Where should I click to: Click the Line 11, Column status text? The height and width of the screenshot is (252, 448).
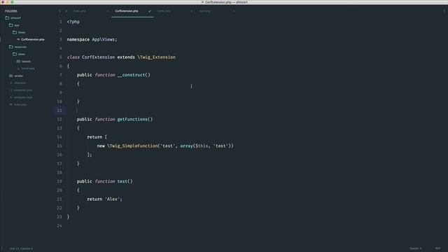pos(21,248)
